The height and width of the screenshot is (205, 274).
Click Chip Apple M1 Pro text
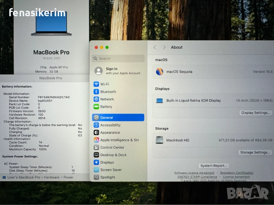[x=54, y=67]
